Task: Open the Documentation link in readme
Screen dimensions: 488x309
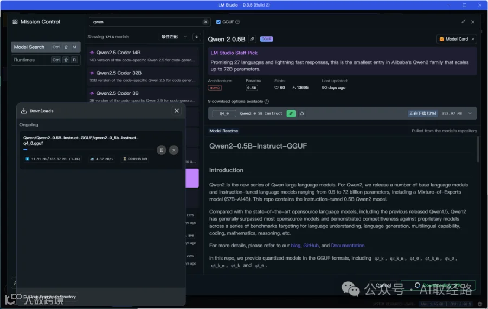Action: [348, 246]
